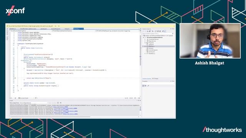Close the Output panel
This screenshot has height=138, width=246.
tap(140, 100)
